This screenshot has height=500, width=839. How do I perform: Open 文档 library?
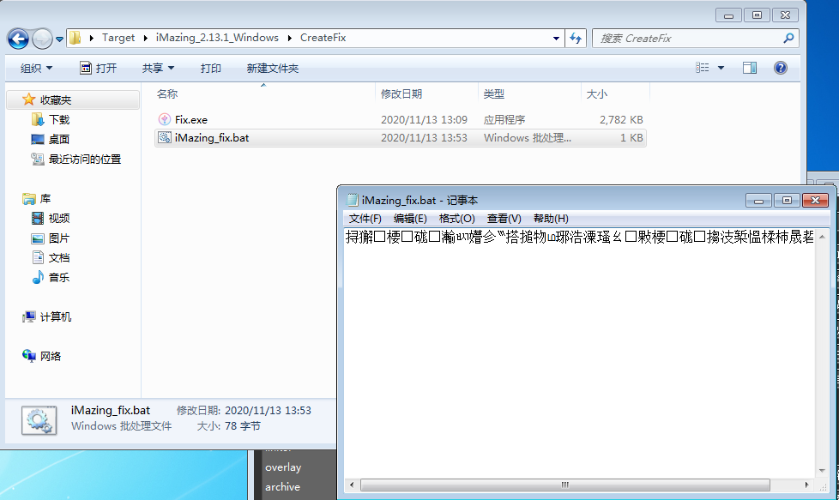point(59,258)
